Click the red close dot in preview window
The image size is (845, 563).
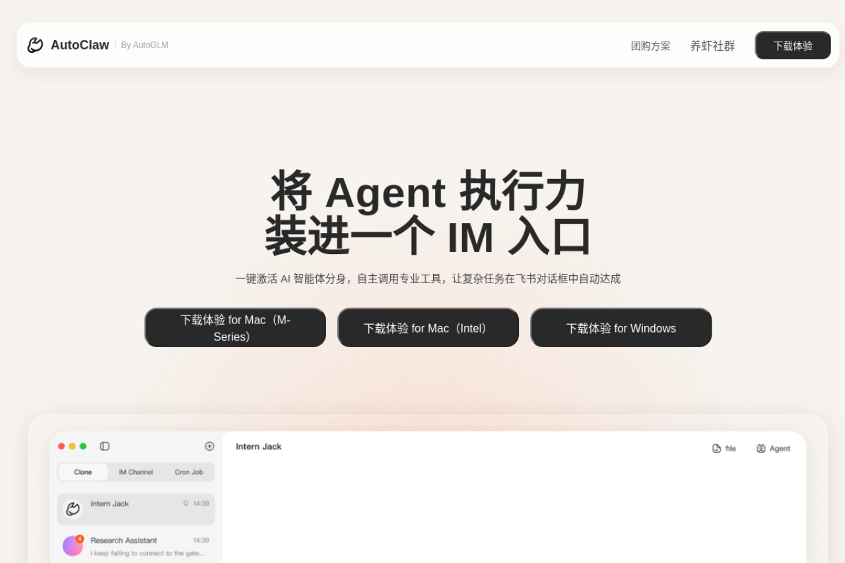pos(61,446)
